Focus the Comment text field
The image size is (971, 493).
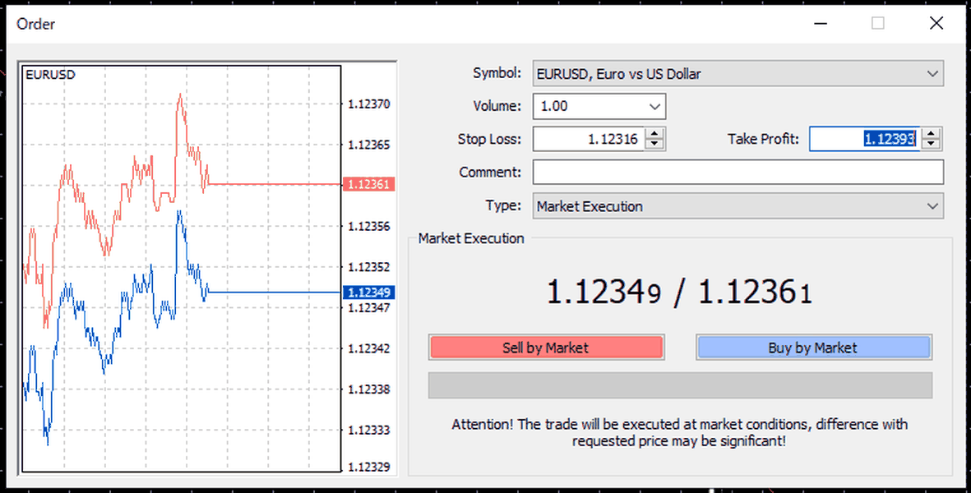tap(738, 172)
